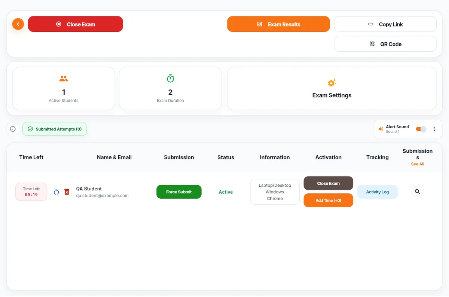Click the Active status text

(x=226, y=192)
